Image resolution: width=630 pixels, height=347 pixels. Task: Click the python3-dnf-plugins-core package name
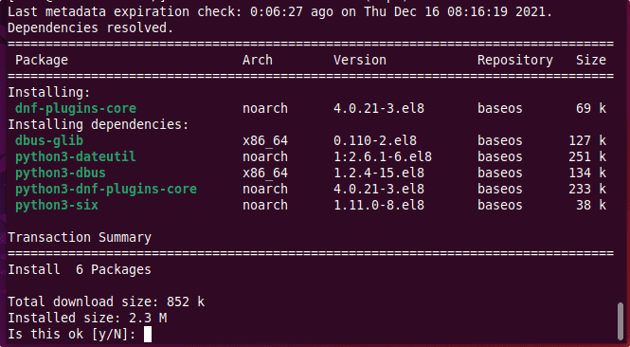(x=106, y=189)
